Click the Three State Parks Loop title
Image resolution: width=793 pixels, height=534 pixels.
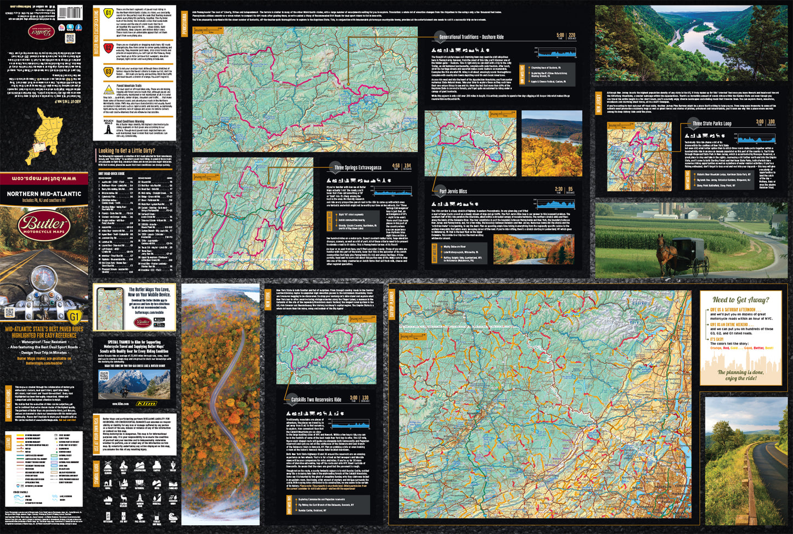pyautogui.click(x=711, y=123)
